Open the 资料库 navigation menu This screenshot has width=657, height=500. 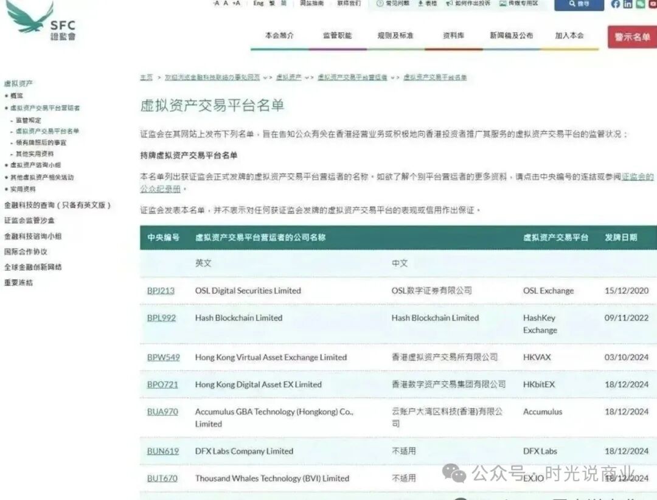453,35
